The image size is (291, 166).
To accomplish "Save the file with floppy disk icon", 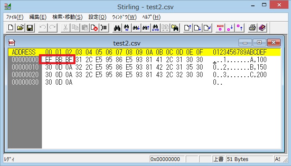I will pyautogui.click(x=30, y=28).
